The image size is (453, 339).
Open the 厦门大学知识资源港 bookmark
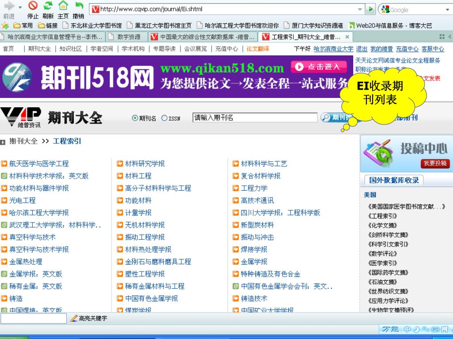pyautogui.click(x=314, y=25)
